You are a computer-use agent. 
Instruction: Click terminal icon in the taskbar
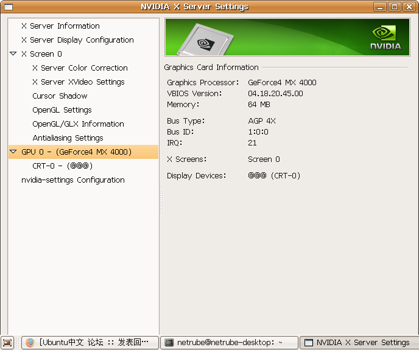click(169, 343)
